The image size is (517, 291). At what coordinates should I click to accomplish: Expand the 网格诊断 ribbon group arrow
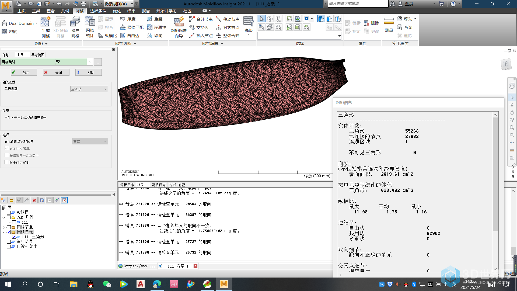click(135, 44)
